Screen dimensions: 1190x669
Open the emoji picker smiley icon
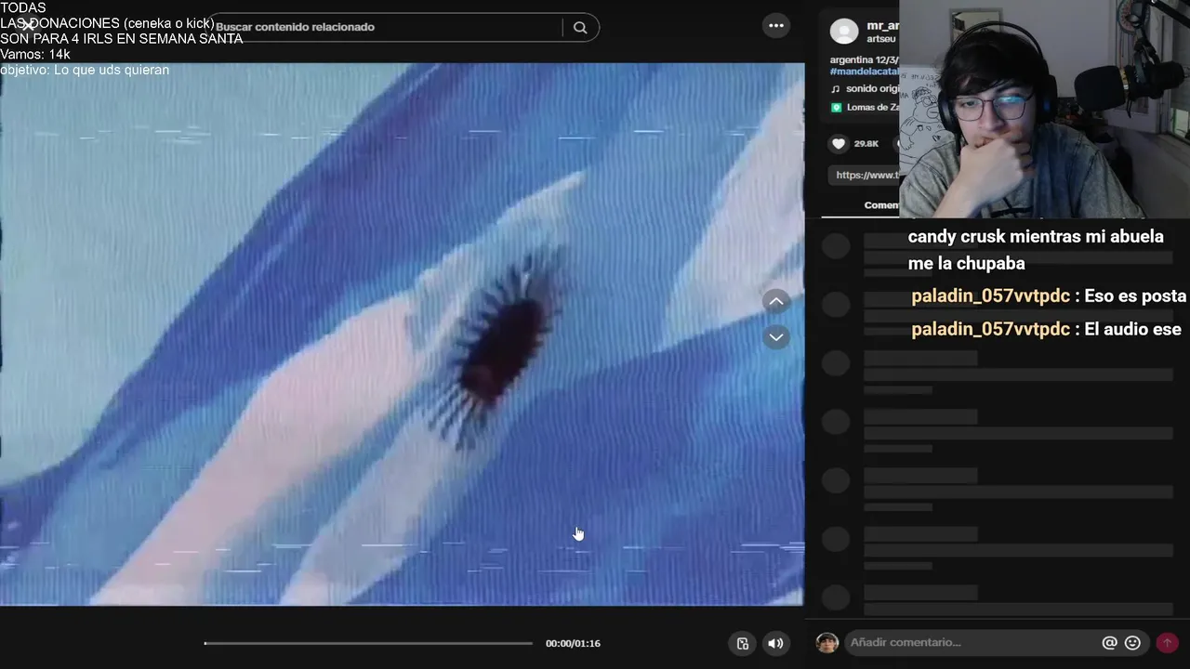(1132, 643)
